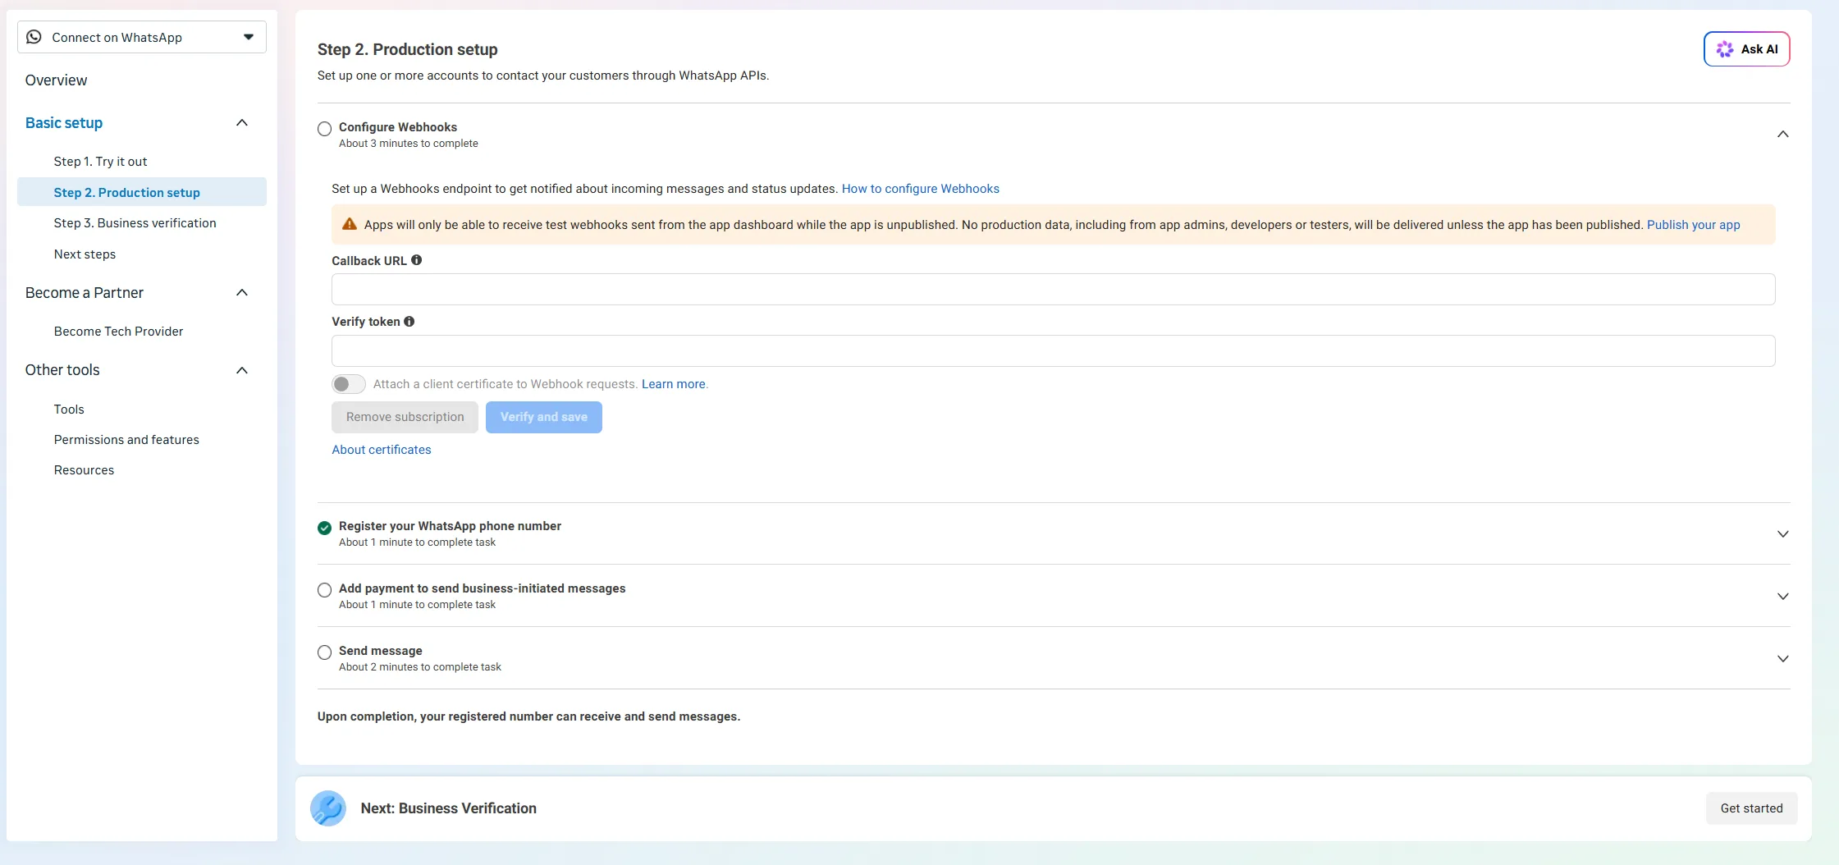1839x865 pixels.
Task: Expand the Add payment section chevron
Action: (1782, 597)
